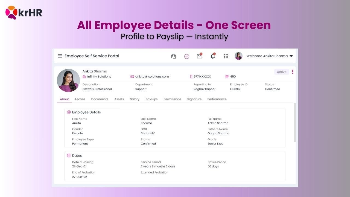Image resolution: width=350 pixels, height=197 pixels.
Task: Click the Infinity Solutions company name
Action: [x=99, y=77]
